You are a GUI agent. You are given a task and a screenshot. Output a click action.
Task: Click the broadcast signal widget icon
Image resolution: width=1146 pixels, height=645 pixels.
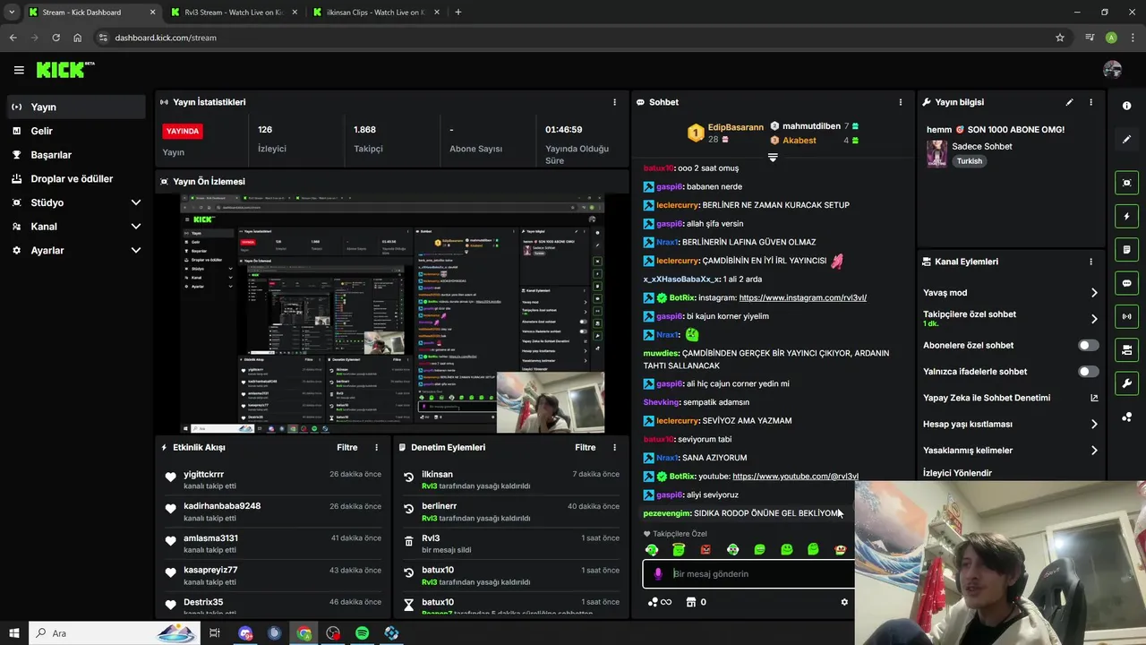pyautogui.click(x=1126, y=316)
